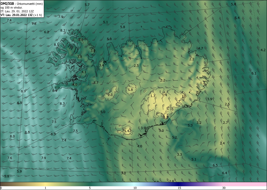This screenshot has height=190, width=267.
Task: Click the 7.4 value at the top left
Action: pos(9,20)
